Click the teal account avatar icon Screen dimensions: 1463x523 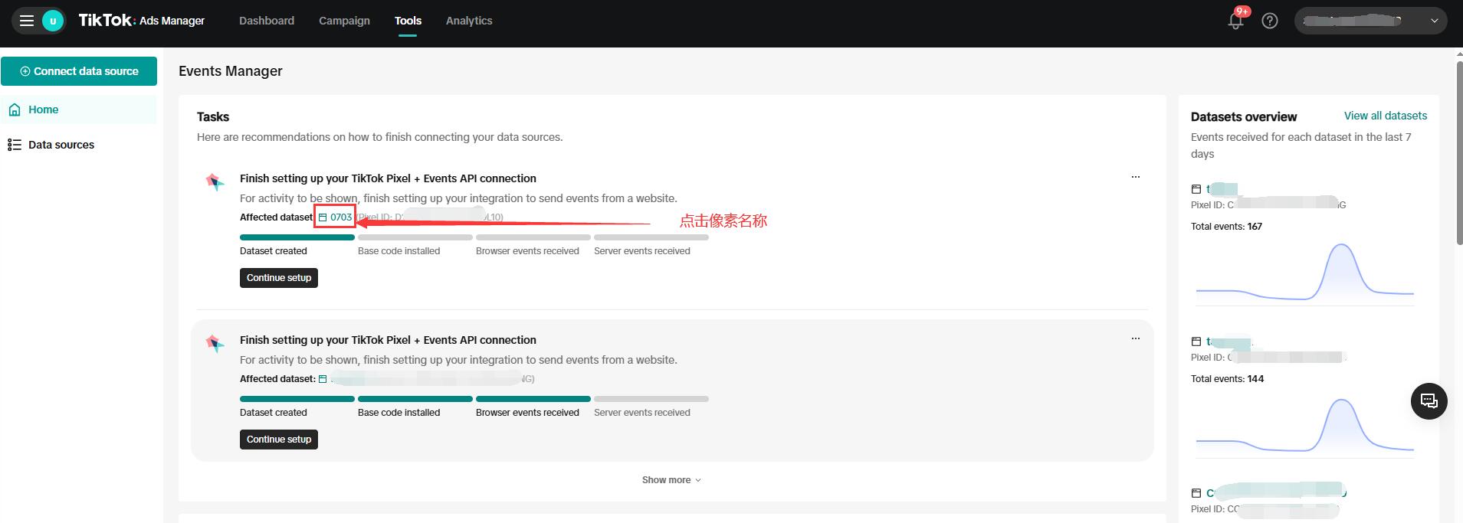53,21
